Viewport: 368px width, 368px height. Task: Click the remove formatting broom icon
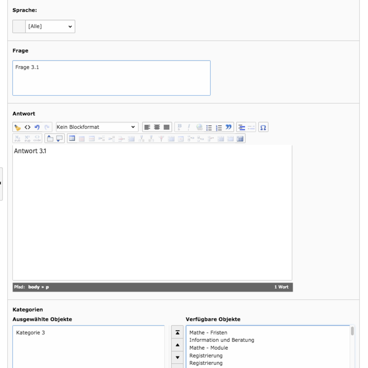click(17, 127)
